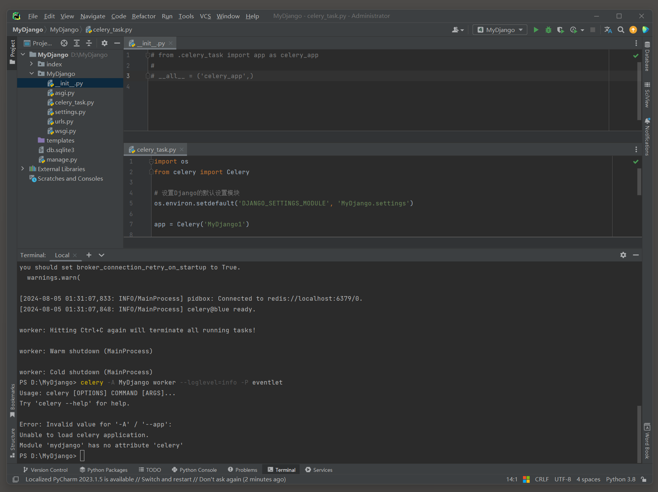The image size is (658, 492).
Task: Open Project panel gear options
Action: tap(105, 43)
